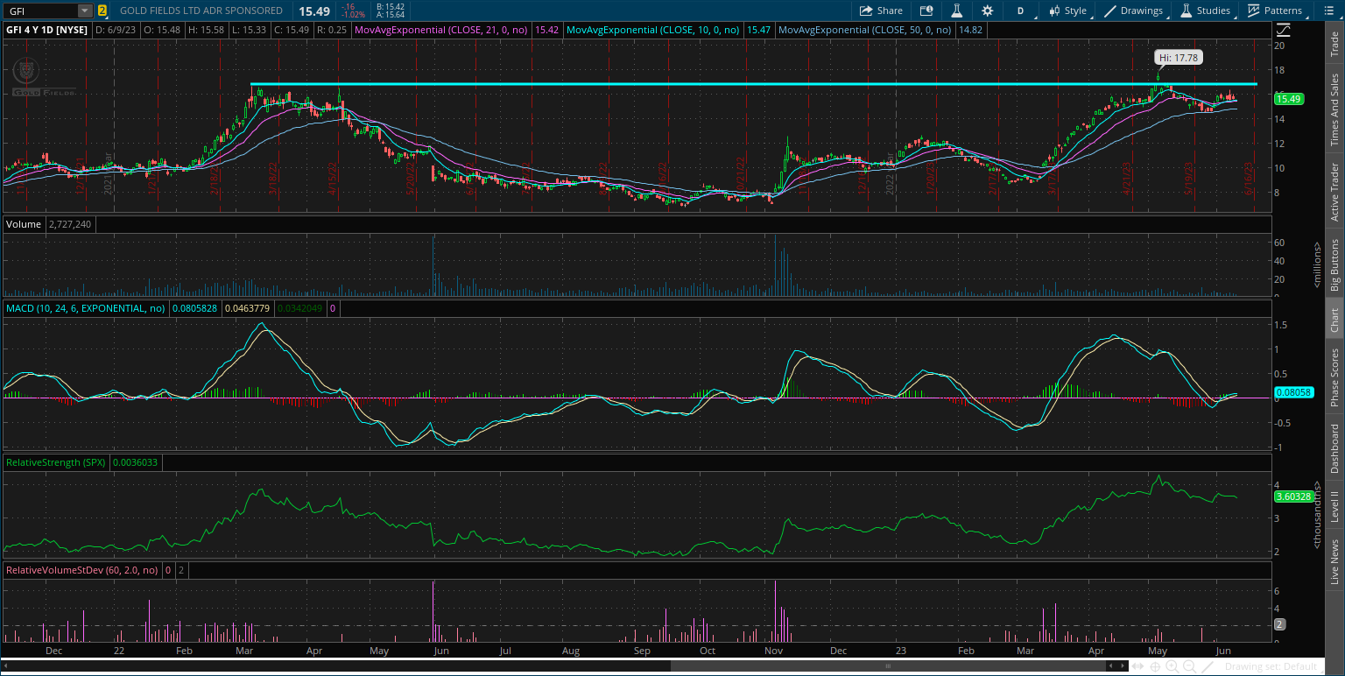Open chart settings with the gear icon

988,11
